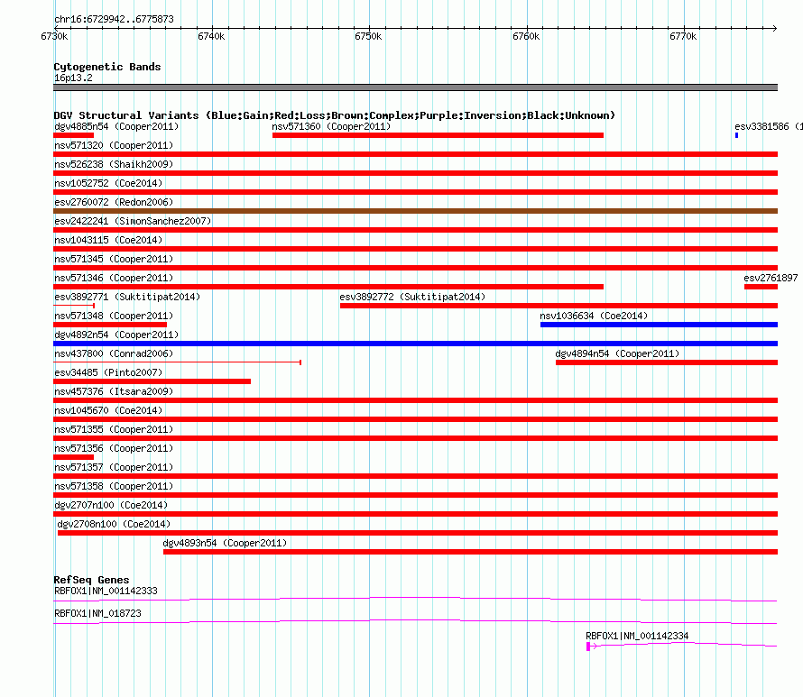Viewport: 803px width, 697px height.
Task: Select the 16p13.2 band label
Action: click(73, 78)
